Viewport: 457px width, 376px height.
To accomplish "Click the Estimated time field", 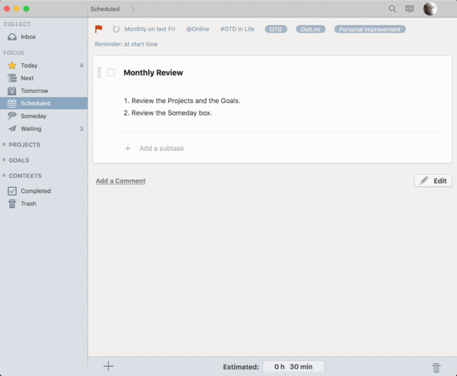I will pyautogui.click(x=294, y=367).
